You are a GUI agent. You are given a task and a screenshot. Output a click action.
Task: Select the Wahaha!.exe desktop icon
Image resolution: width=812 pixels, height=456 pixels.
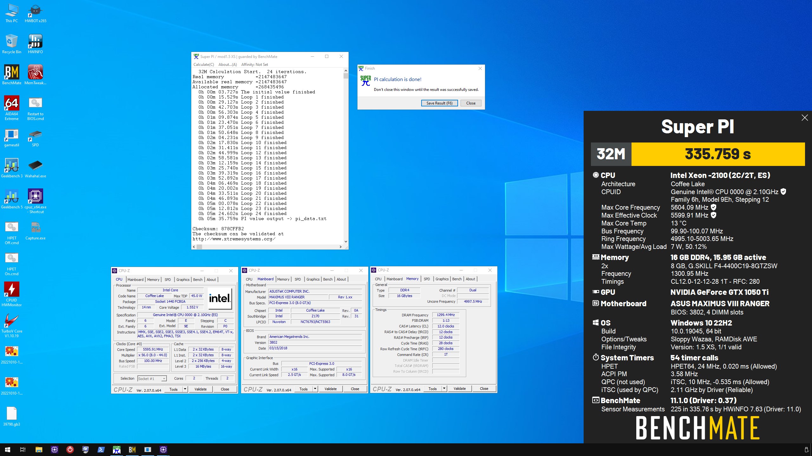(x=35, y=168)
